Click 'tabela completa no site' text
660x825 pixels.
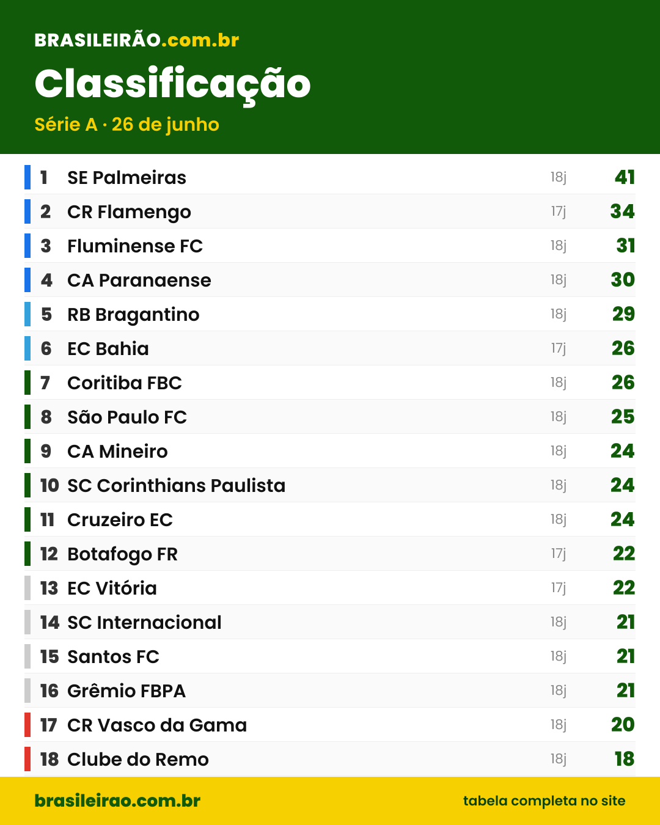(544, 801)
